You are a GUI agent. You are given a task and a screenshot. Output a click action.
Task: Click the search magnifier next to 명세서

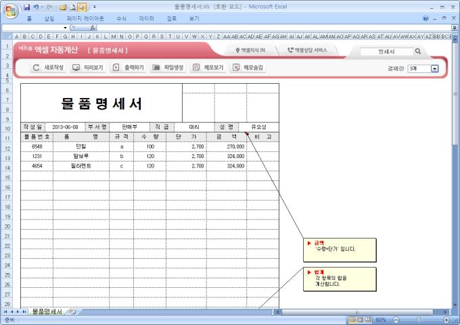coord(418,51)
